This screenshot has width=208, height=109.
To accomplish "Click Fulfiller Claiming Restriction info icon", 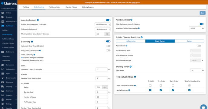I will point(142,37).
